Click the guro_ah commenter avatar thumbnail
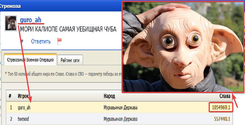This screenshot has width=245, height=125. (11, 23)
